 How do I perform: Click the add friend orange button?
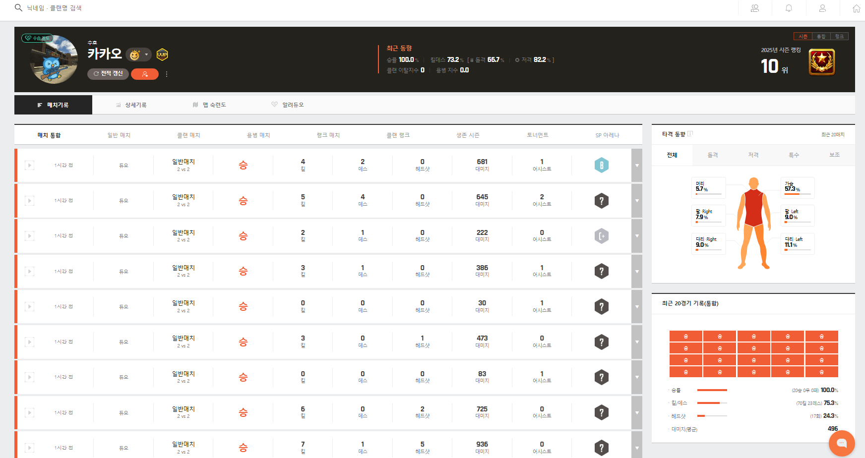point(145,74)
